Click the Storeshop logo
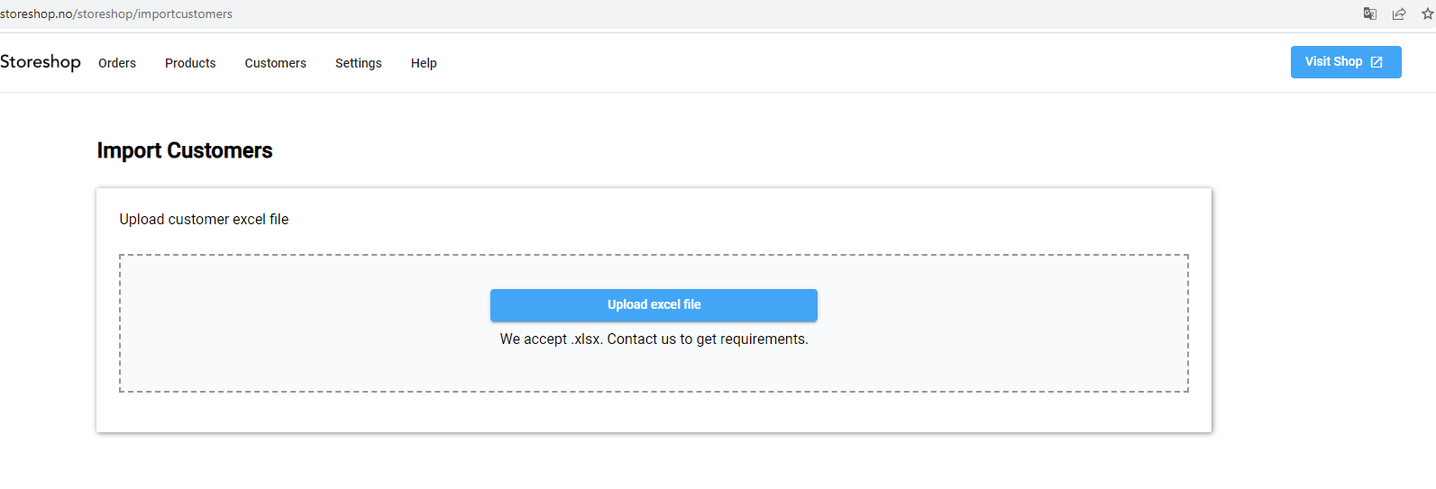The image size is (1436, 489). coord(41,62)
